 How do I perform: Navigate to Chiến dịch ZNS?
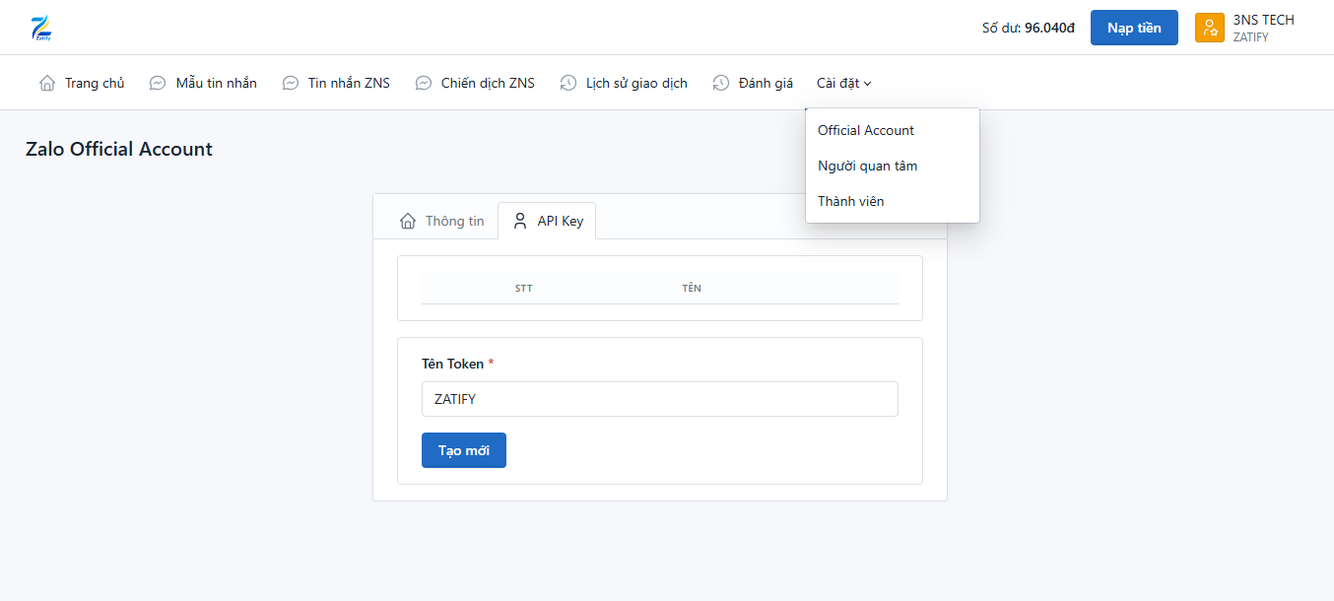[x=475, y=83]
